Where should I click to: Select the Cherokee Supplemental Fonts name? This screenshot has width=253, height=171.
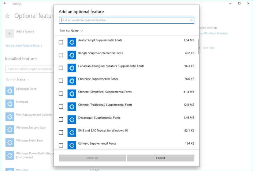click(98, 79)
